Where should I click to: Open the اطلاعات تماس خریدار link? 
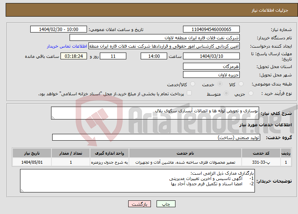[x=67, y=46]
